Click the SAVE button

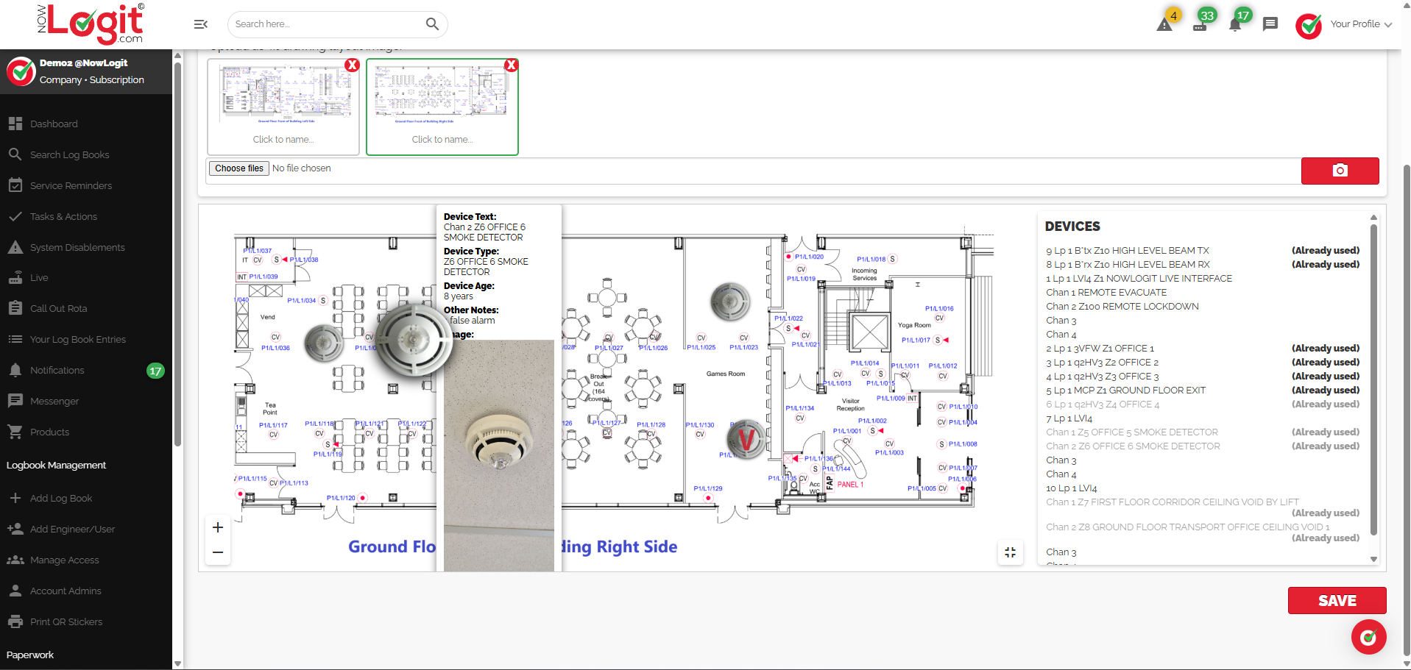point(1337,600)
